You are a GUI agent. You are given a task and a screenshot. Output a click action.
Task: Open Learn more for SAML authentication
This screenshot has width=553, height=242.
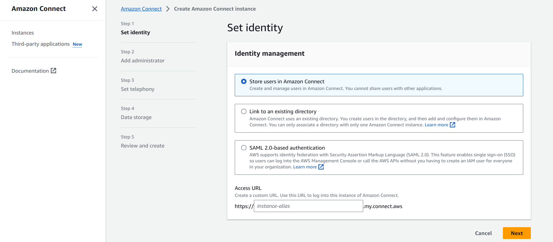pyautogui.click(x=305, y=167)
